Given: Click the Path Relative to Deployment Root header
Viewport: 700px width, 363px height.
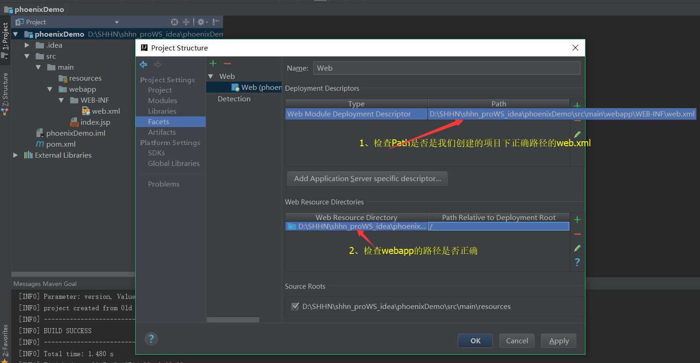Looking at the screenshot, I should tap(498, 218).
